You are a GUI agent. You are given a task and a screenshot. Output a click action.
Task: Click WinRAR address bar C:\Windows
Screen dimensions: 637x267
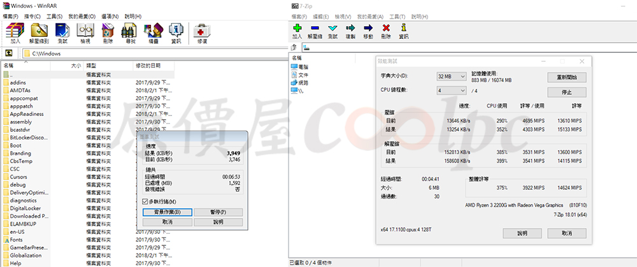click(154, 54)
